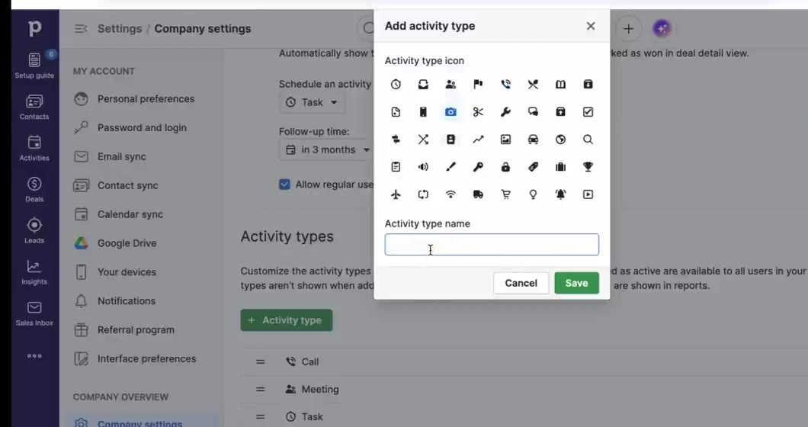Cancel the Add activity type dialog
The image size is (808, 427).
(521, 283)
